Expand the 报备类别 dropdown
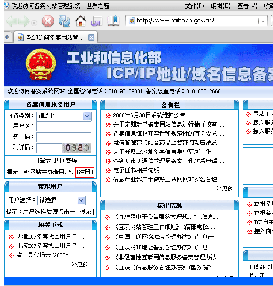273x286 pixels. pos(87,116)
